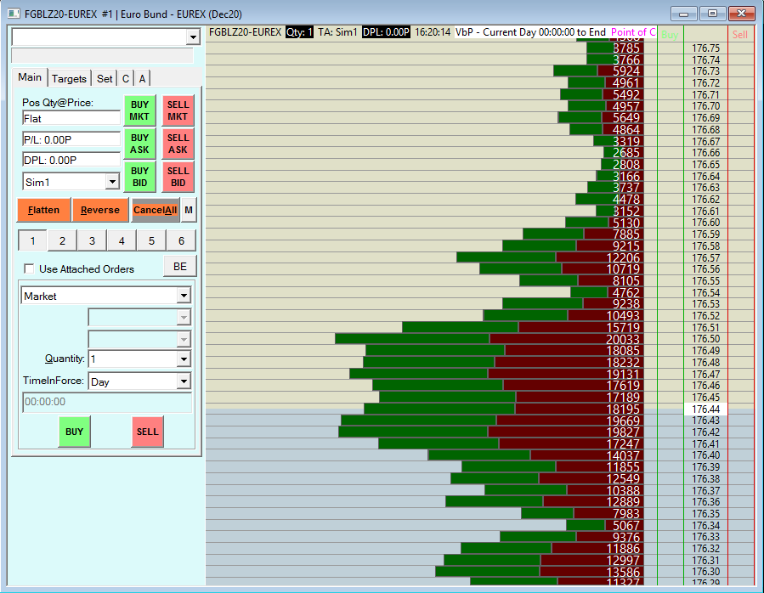
Task: Click price level 176.75
Action: pos(705,48)
